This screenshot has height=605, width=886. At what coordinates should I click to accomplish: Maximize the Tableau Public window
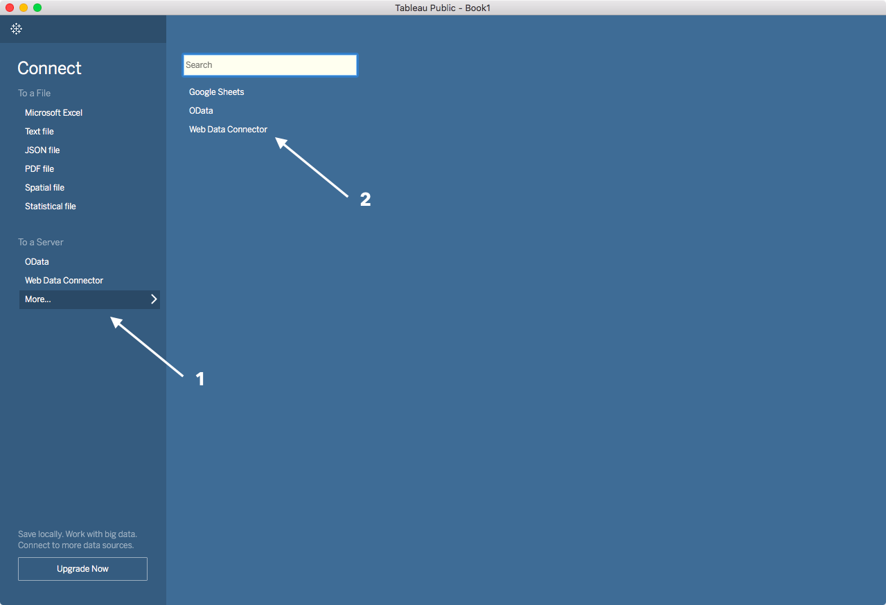pyautogui.click(x=37, y=8)
